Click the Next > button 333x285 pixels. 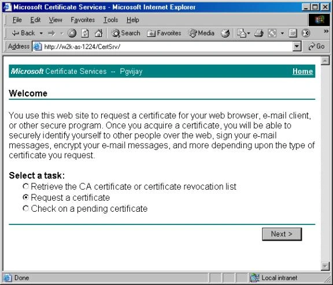(282, 234)
